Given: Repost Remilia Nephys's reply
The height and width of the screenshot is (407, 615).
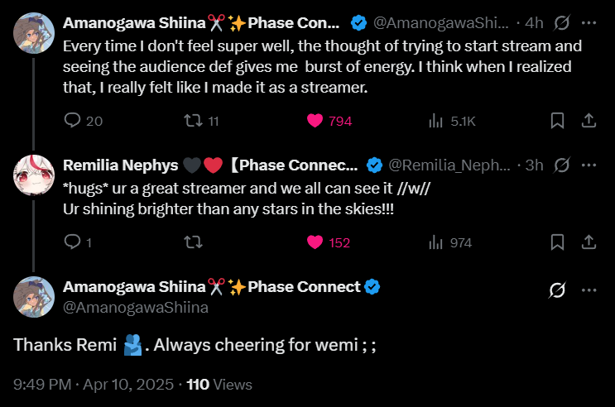Looking at the screenshot, I should 192,242.
